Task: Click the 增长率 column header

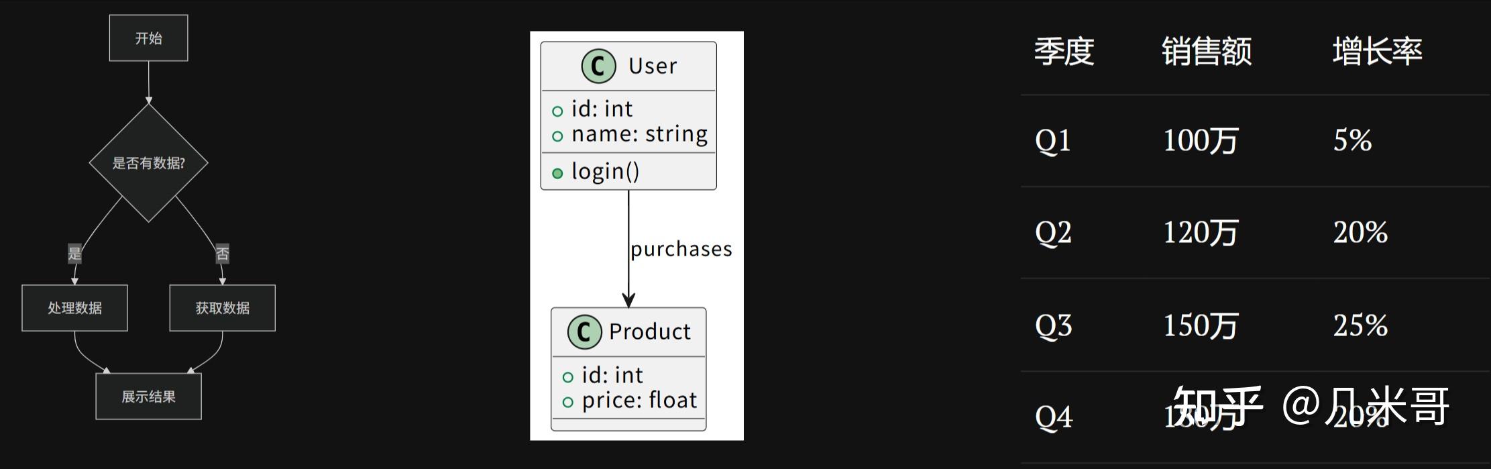Action: point(1378,52)
